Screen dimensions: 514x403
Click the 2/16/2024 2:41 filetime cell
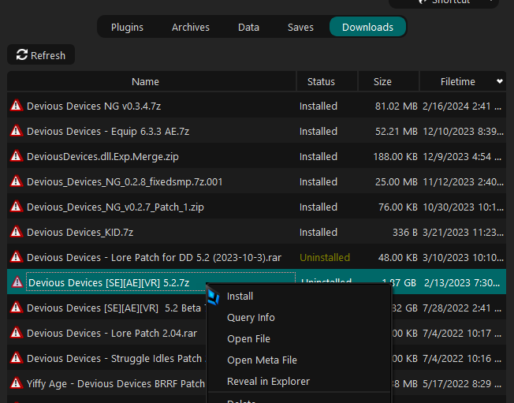462,106
